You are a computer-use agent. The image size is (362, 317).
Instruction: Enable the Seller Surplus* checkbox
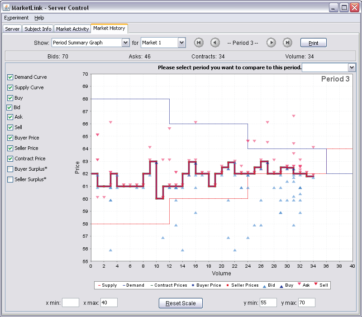pyautogui.click(x=10, y=179)
